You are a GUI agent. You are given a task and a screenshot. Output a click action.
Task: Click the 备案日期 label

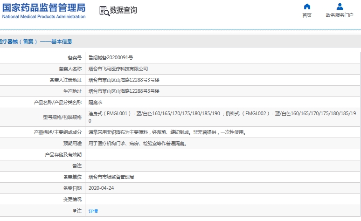(x=72, y=188)
